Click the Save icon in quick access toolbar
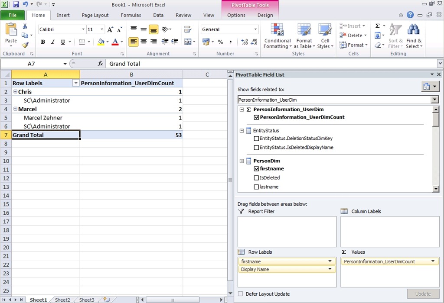 coord(16,4)
